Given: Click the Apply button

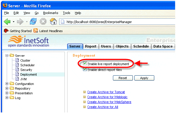Looking at the screenshot, I should 144,78.
